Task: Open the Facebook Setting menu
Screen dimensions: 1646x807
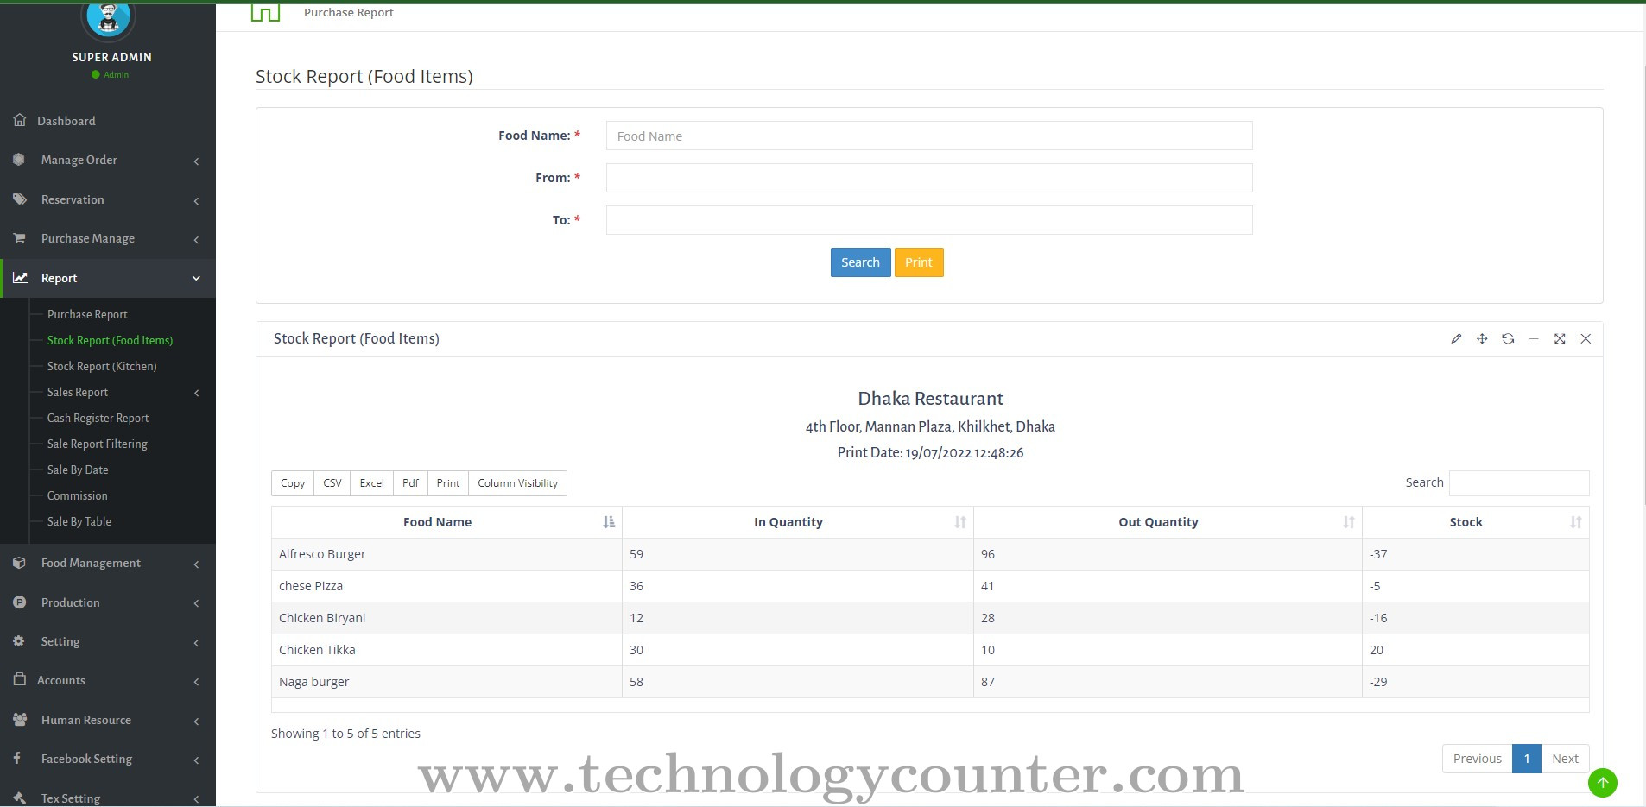Action: pyautogui.click(x=108, y=759)
